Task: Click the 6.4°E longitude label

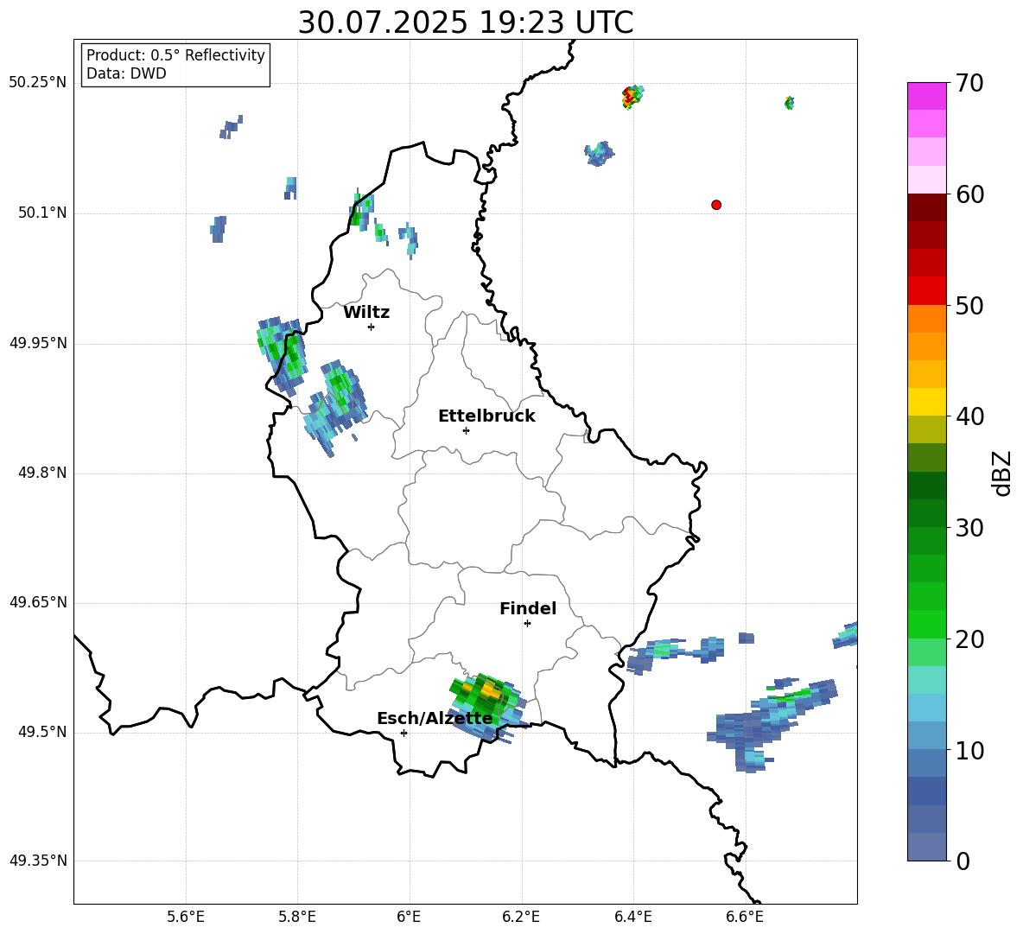Action: click(x=632, y=917)
